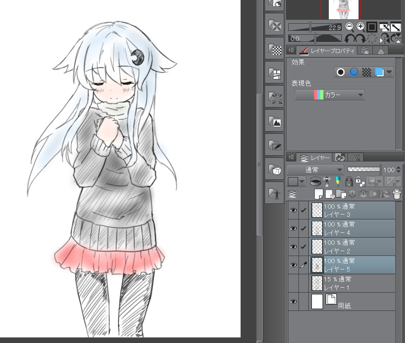Toggle lock transparent pixels
This screenshot has height=343, width=405.
pyautogui.click(x=360, y=182)
